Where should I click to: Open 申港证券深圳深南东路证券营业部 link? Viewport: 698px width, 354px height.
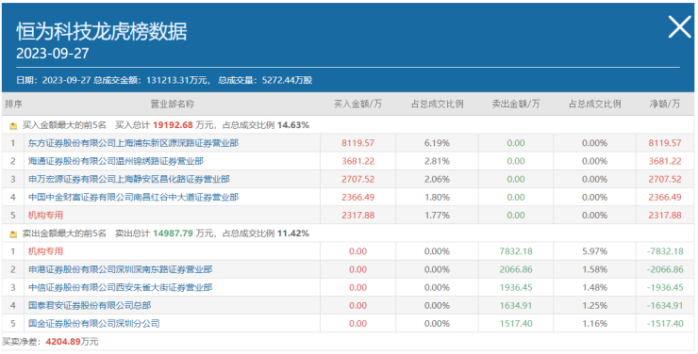coord(120,269)
